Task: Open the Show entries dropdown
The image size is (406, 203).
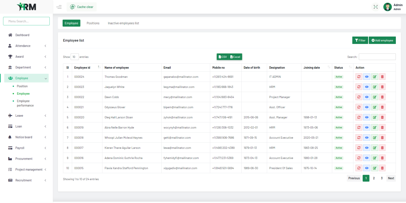Action: click(74, 57)
